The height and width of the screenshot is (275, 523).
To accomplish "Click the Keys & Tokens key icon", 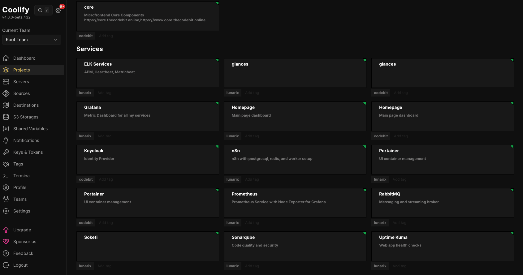I will point(6,152).
